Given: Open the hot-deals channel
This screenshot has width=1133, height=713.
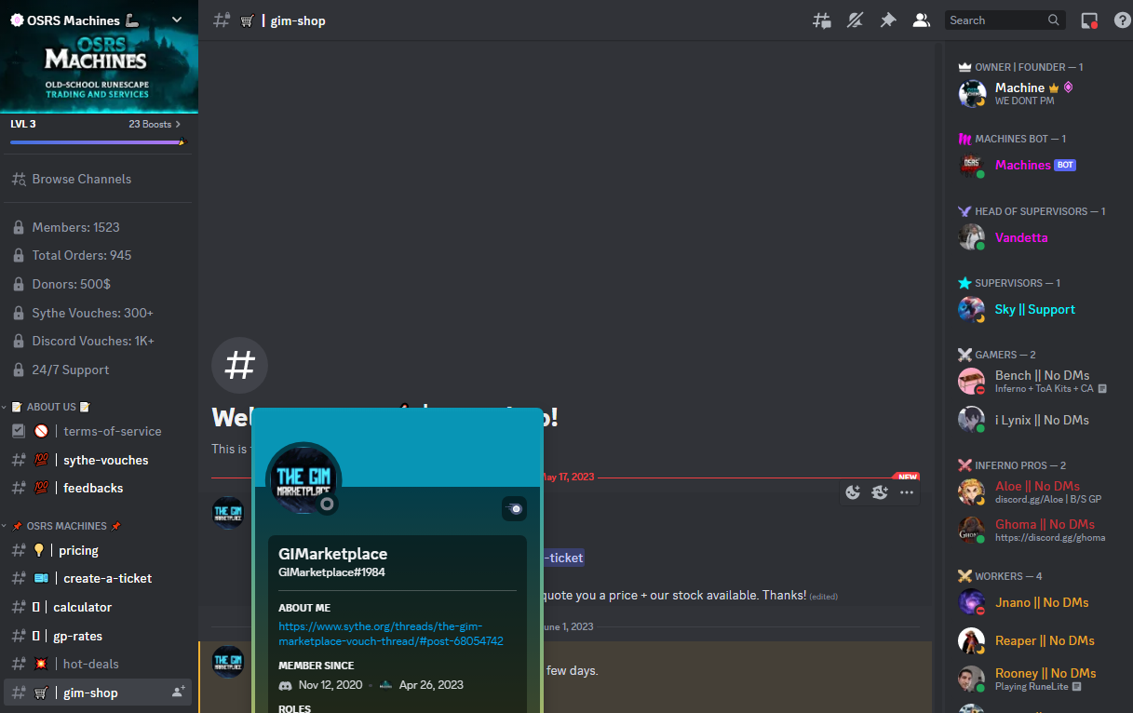Looking at the screenshot, I should click(99, 664).
